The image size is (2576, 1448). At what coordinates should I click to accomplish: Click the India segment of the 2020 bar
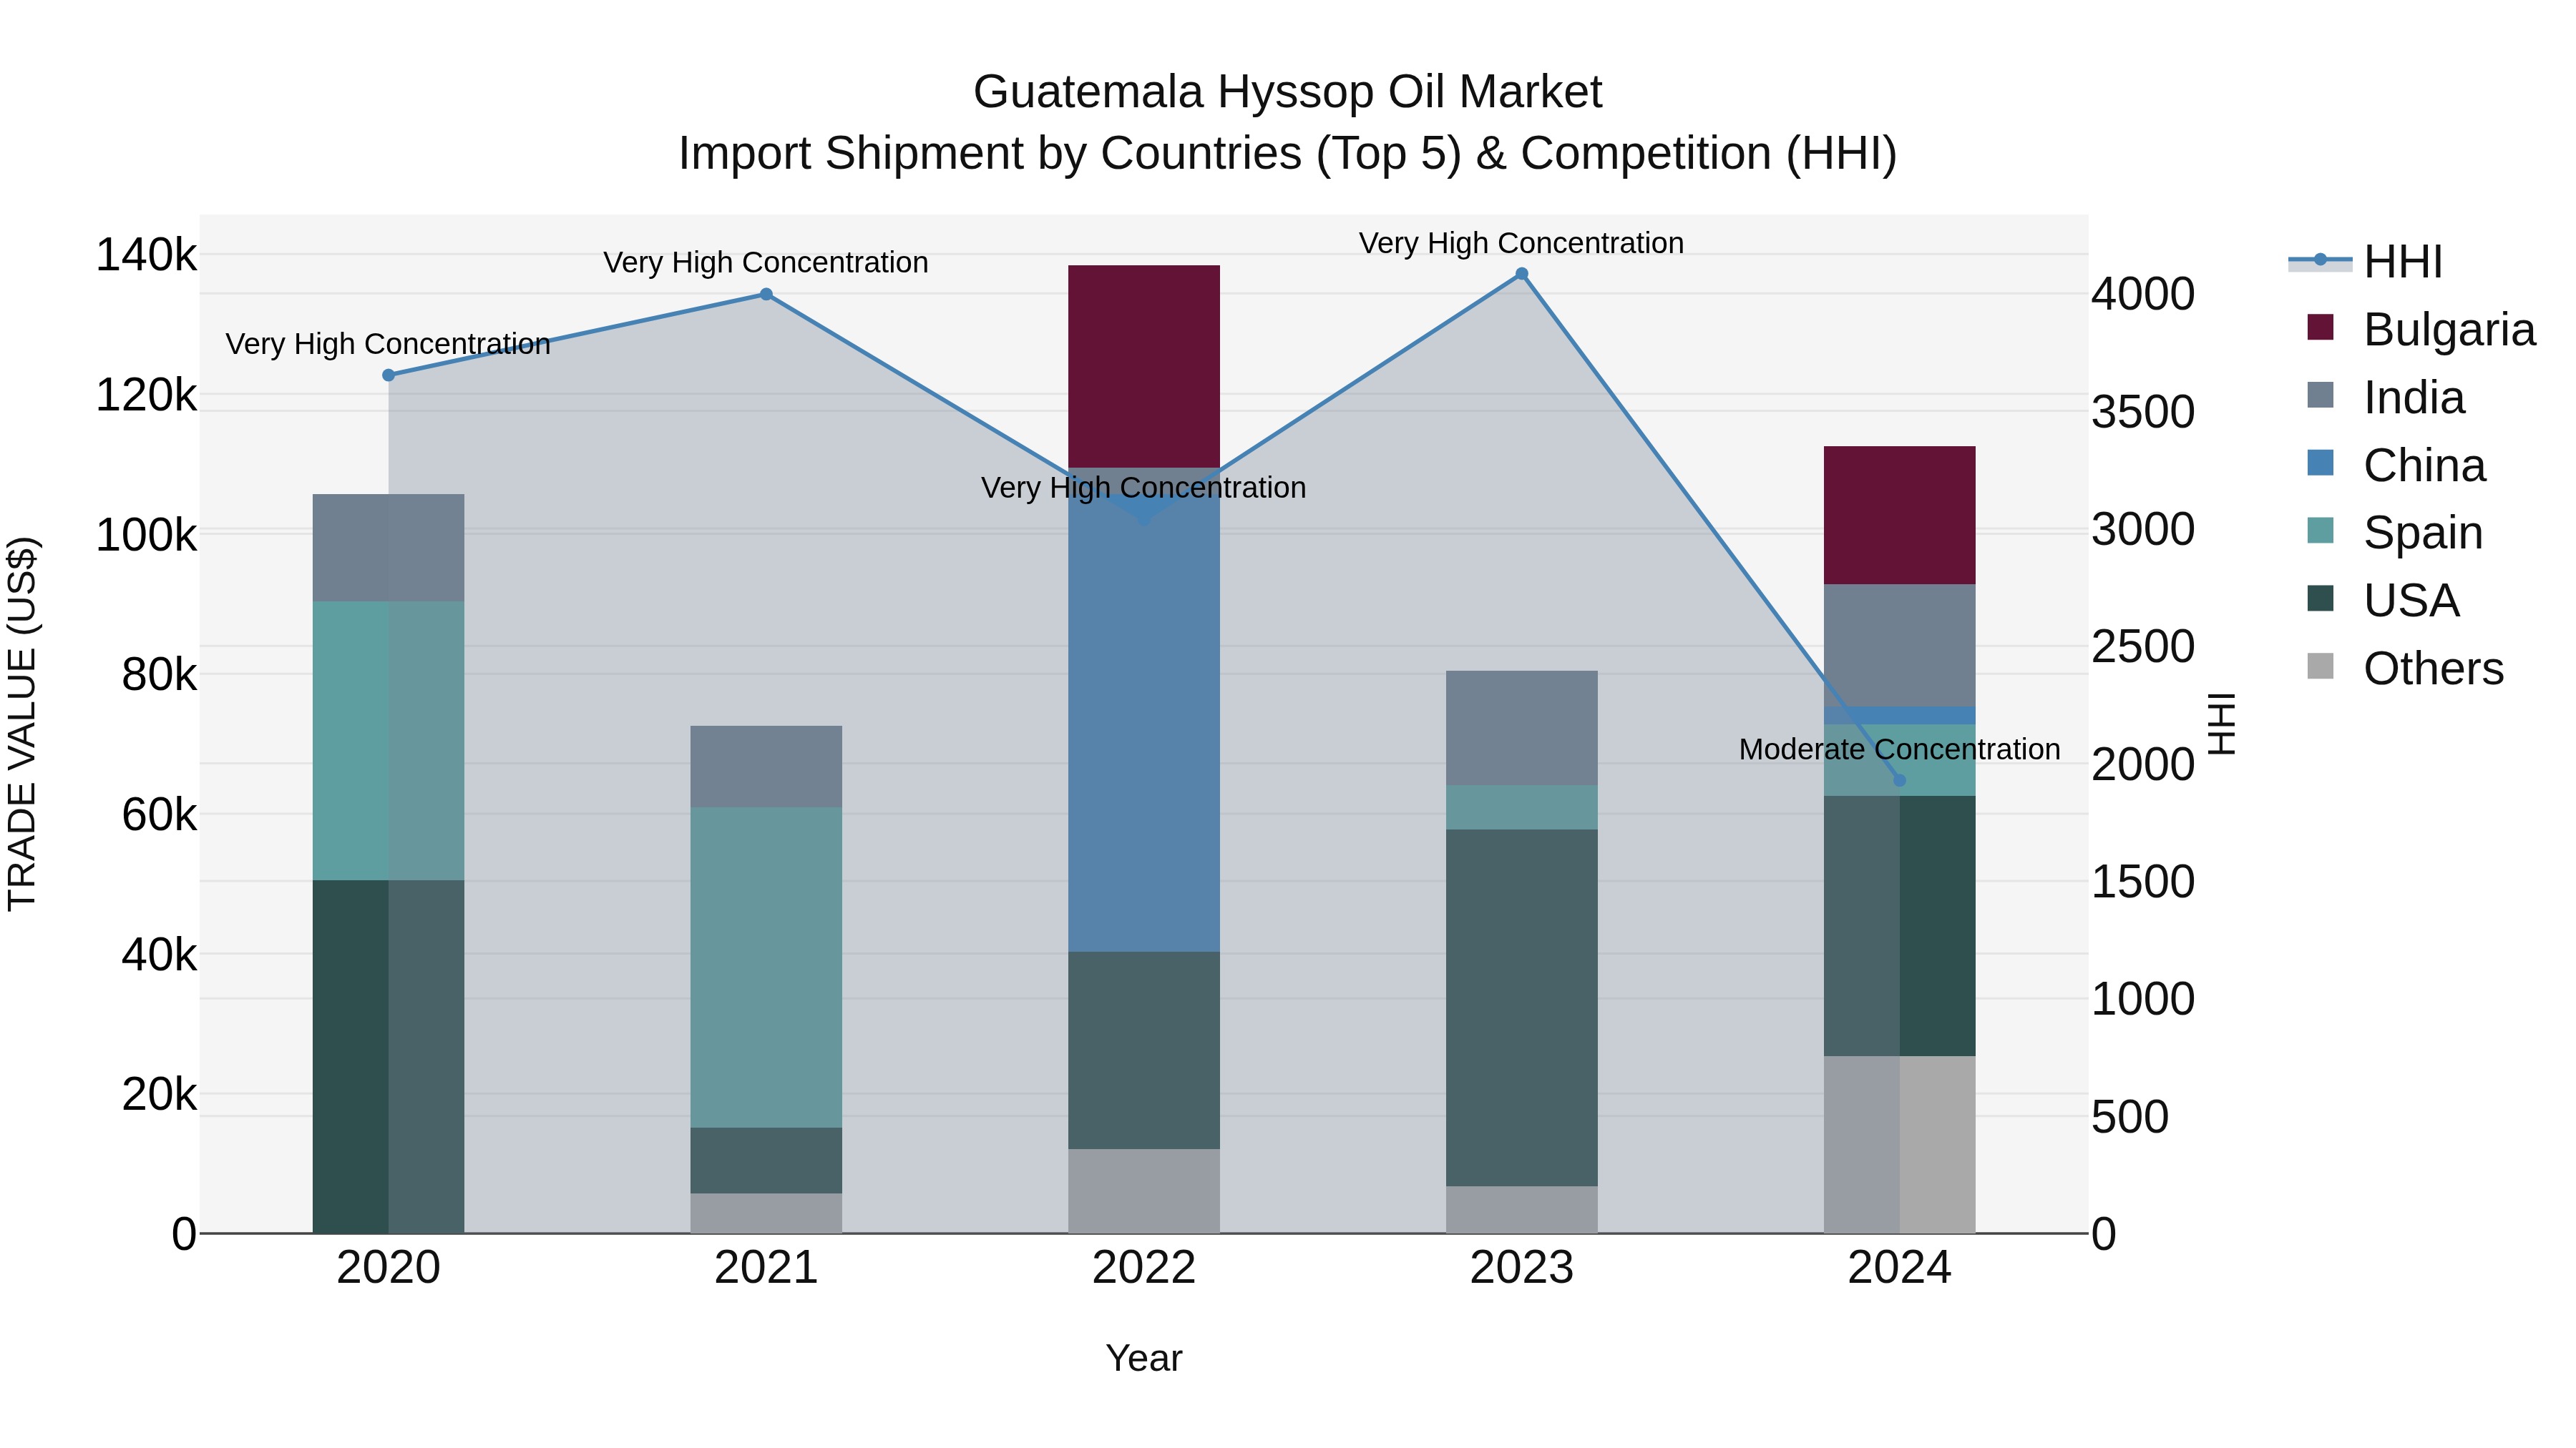(389, 548)
